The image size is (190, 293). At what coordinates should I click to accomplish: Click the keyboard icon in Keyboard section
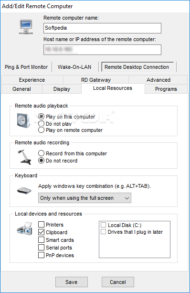24,191
